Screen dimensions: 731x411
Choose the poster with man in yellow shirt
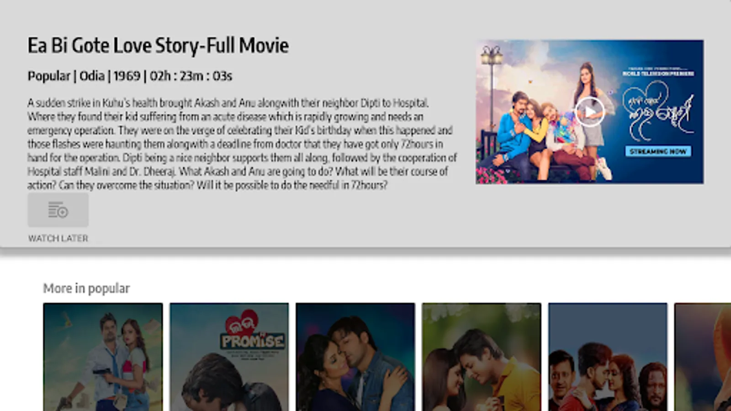[482, 357]
